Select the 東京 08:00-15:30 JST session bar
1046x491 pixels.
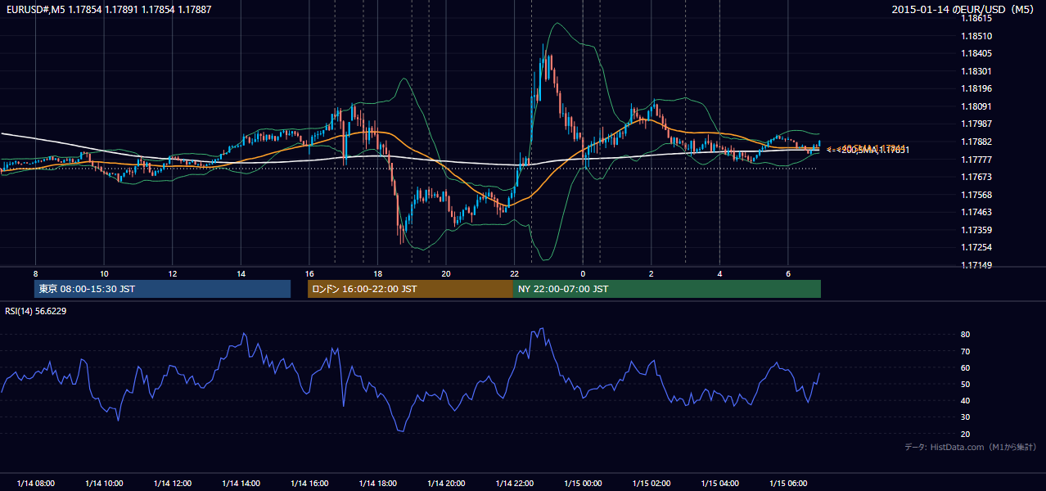[162, 289]
